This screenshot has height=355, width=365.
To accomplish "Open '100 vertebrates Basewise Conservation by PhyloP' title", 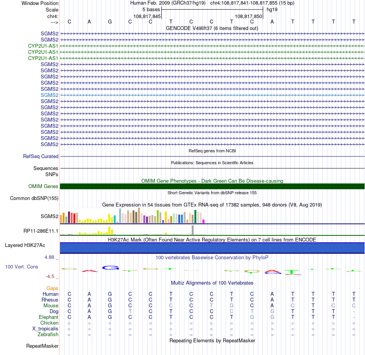I will (x=212, y=258).
